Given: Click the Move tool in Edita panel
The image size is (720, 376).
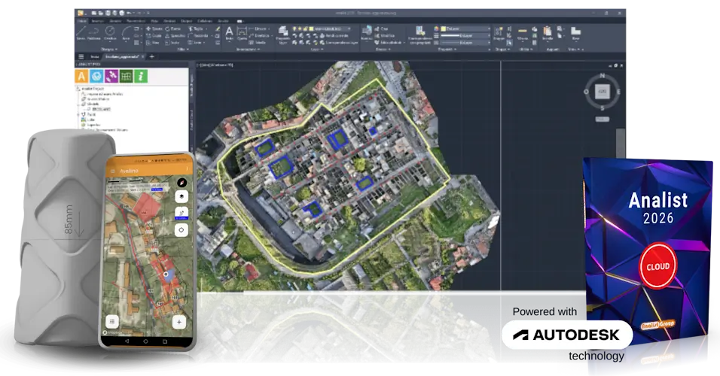Looking at the screenshot, I should [154, 29].
